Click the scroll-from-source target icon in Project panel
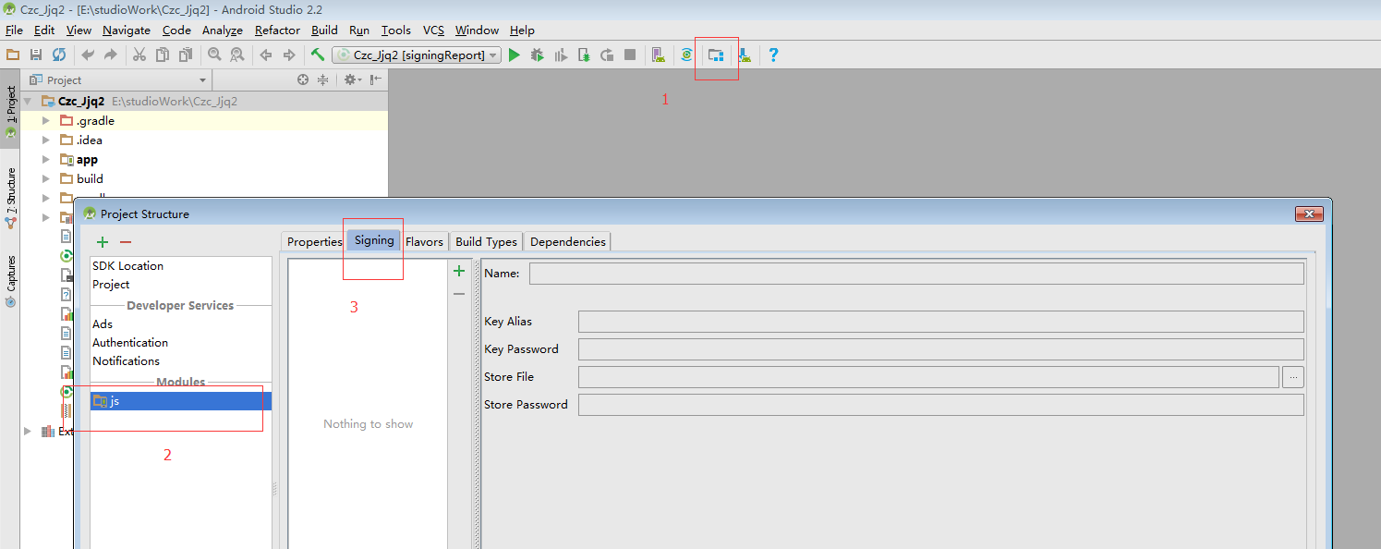Image resolution: width=1381 pixels, height=549 pixels. pos(303,80)
